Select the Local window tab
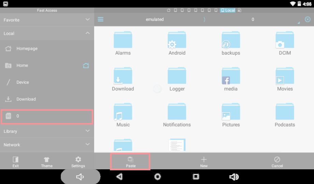This screenshot has height=184, width=314. [x=228, y=10]
